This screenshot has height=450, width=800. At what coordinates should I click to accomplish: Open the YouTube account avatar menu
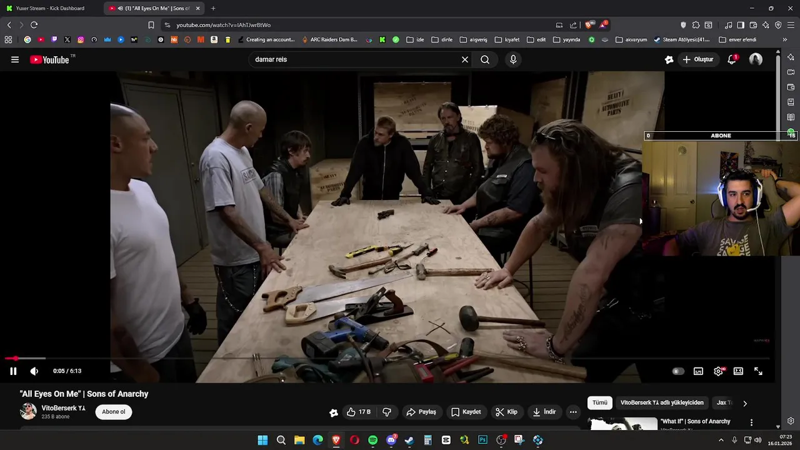point(756,59)
